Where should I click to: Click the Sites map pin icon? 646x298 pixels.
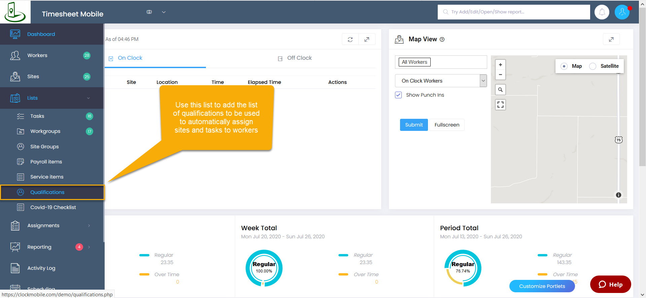point(15,77)
